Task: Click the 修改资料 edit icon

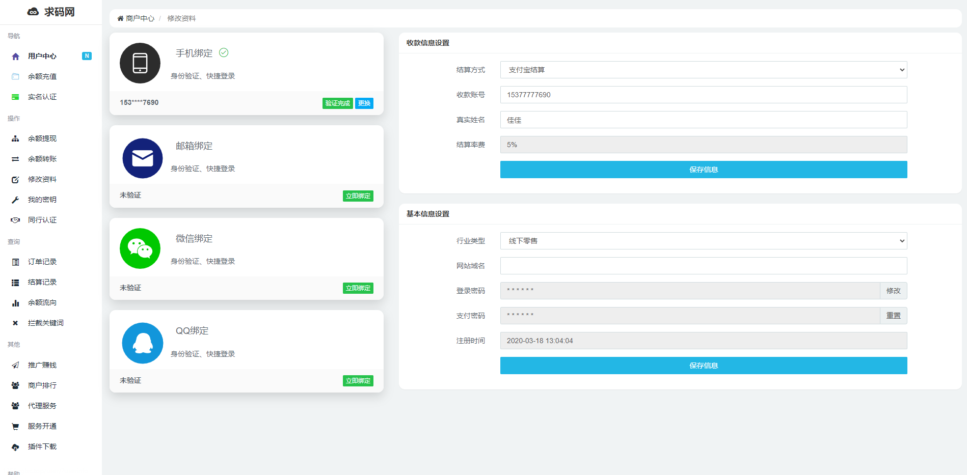Action: point(15,180)
